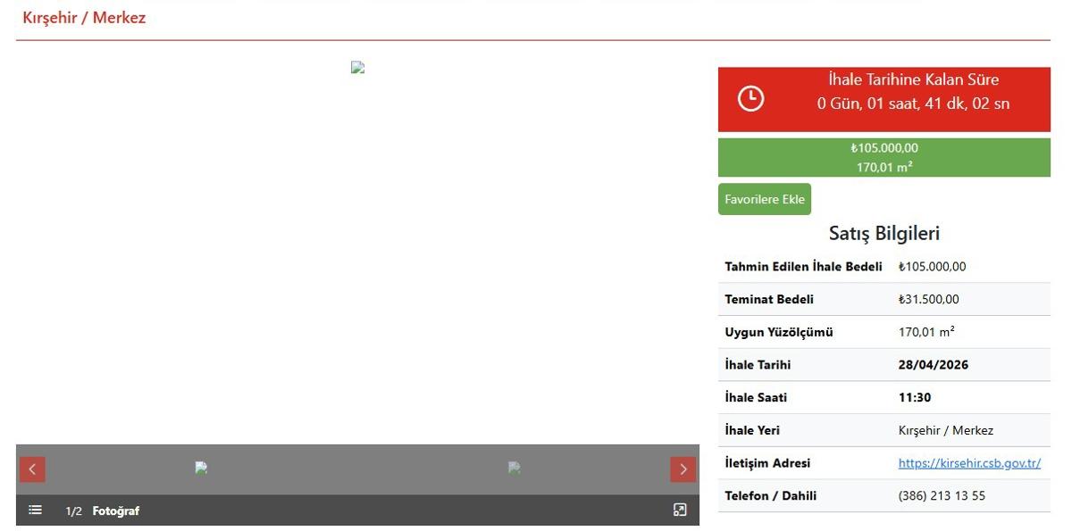Select the Tahmin Edilen İhale Bedeli label

803,267
